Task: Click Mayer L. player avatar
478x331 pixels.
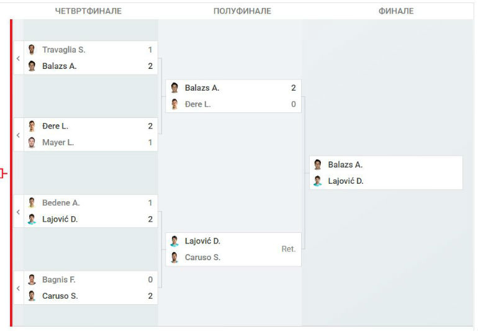Action: click(32, 142)
